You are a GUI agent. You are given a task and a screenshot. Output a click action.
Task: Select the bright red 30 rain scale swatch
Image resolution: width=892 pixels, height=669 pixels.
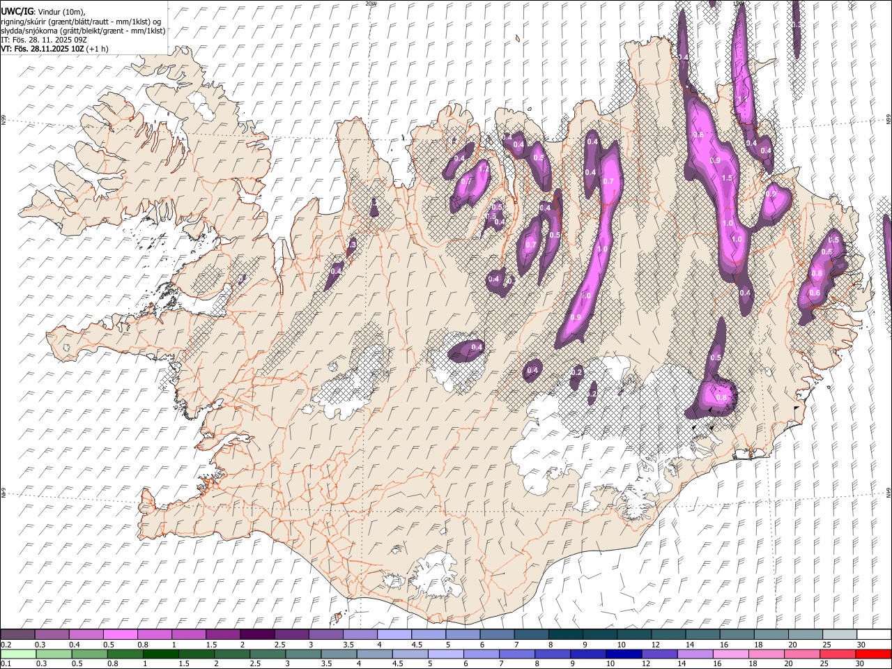873,654
